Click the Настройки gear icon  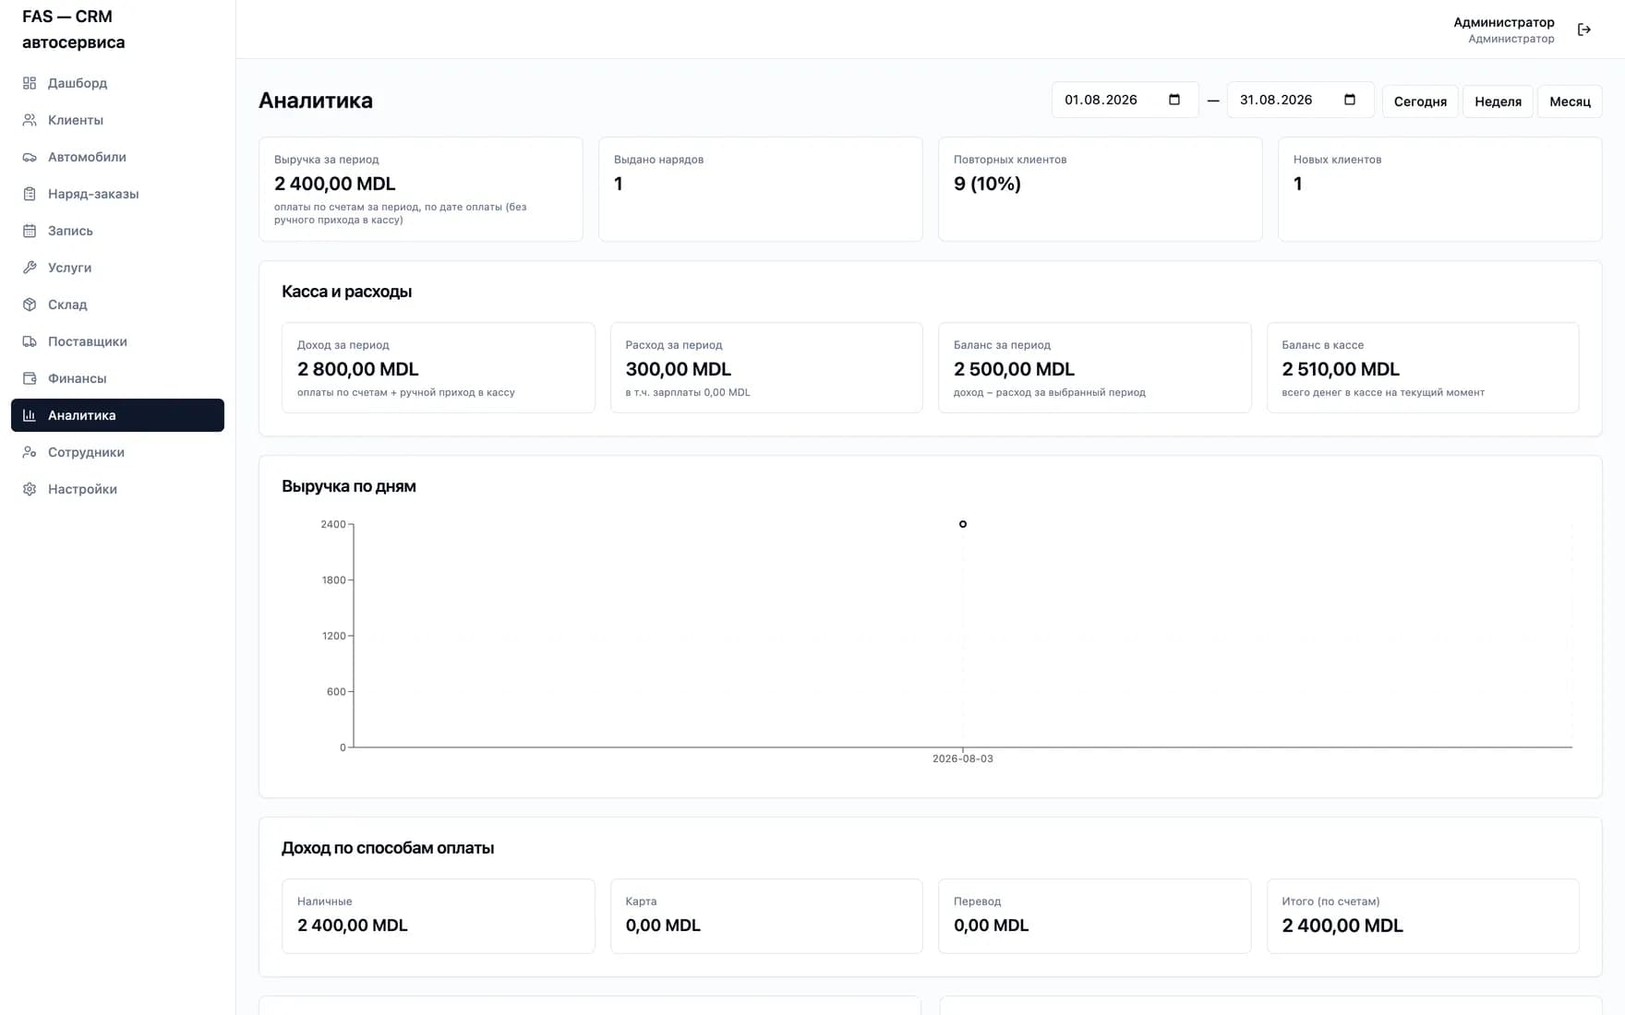click(30, 489)
